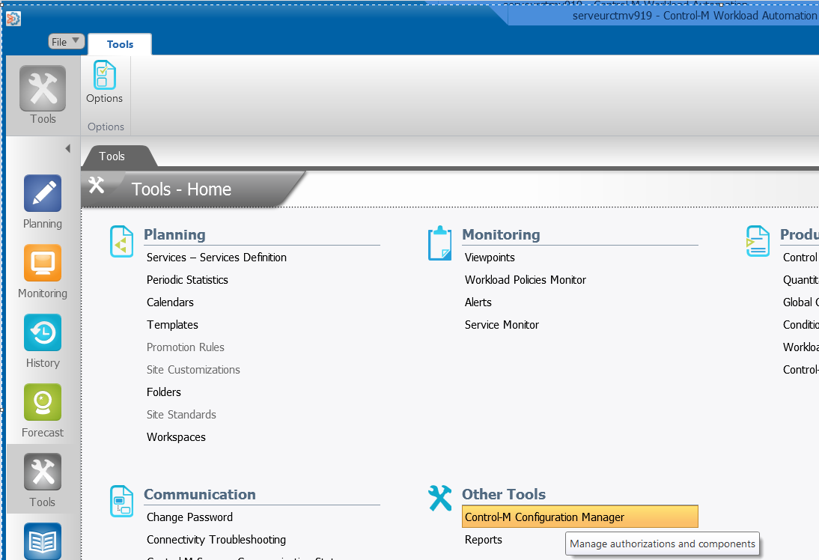Click the serveurctmv919 window title text
819x560 pixels.
[x=695, y=16]
